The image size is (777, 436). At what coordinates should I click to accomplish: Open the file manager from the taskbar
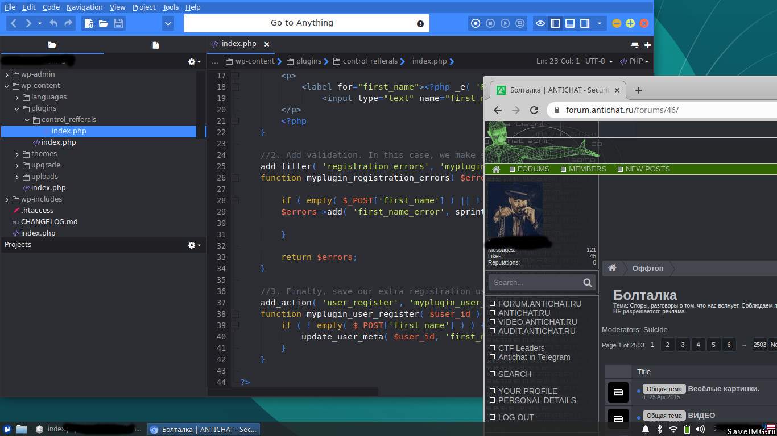pyautogui.click(x=22, y=429)
